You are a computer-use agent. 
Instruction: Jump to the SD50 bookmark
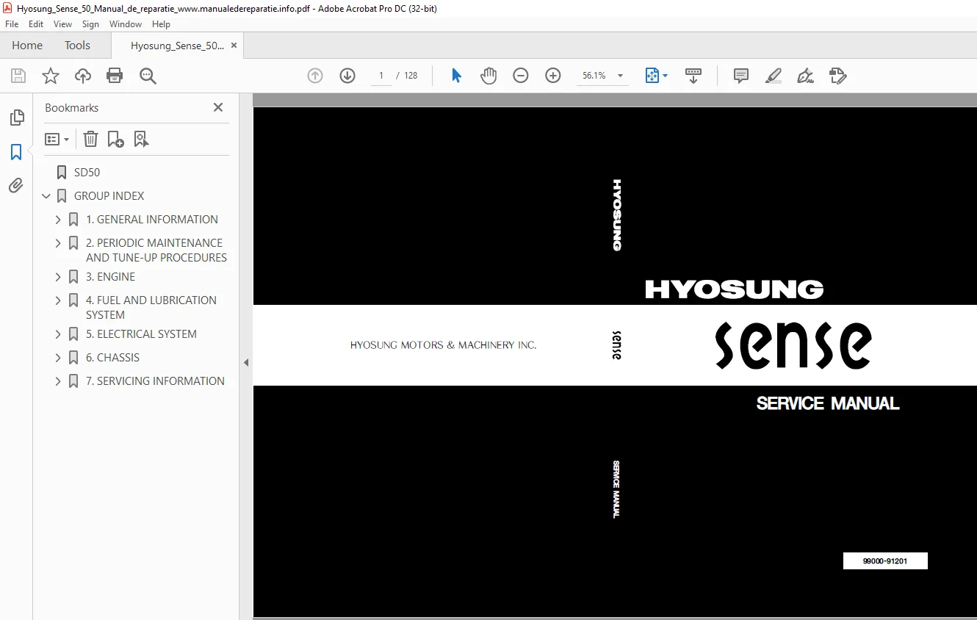(87, 173)
